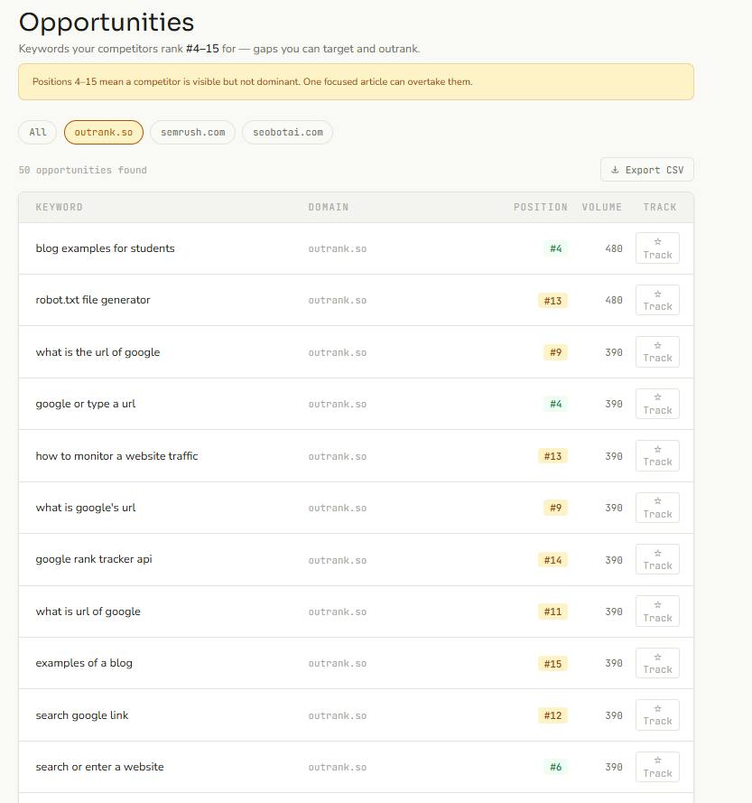Select the All filter tab
This screenshot has width=752, height=803.
(x=37, y=132)
